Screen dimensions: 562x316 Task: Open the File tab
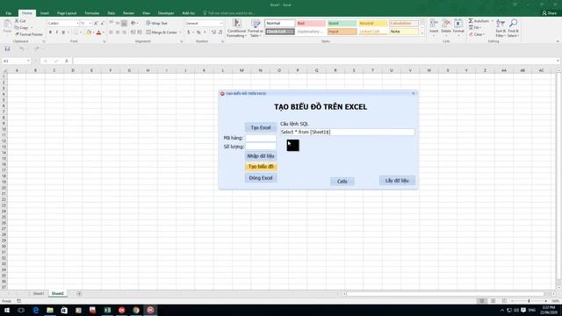[8, 13]
